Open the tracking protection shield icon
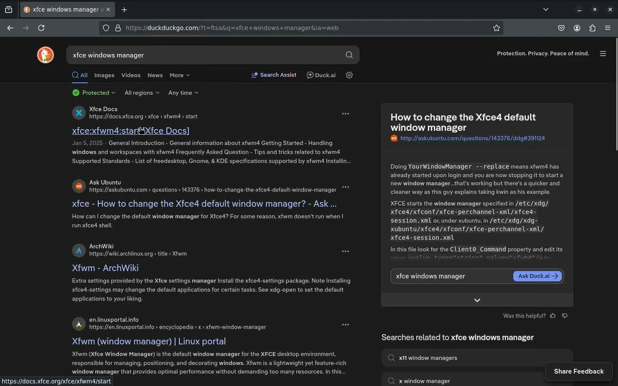 (x=106, y=28)
